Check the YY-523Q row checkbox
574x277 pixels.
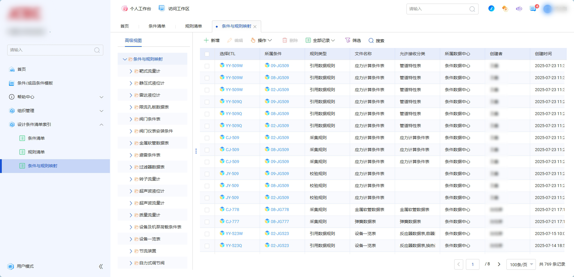[207, 246]
